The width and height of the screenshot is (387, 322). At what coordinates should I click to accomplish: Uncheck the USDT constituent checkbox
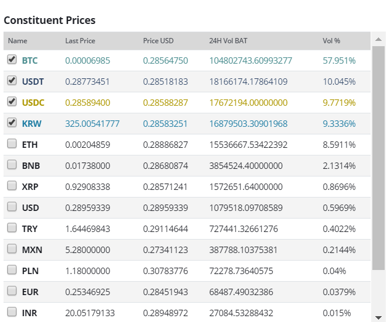click(12, 80)
